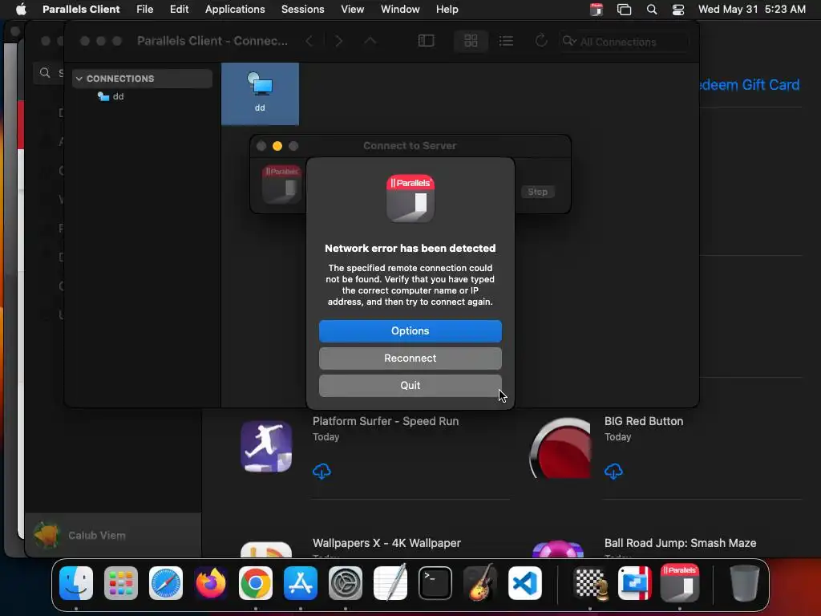
Task: Download BIG Red Button app
Action: 613,472
